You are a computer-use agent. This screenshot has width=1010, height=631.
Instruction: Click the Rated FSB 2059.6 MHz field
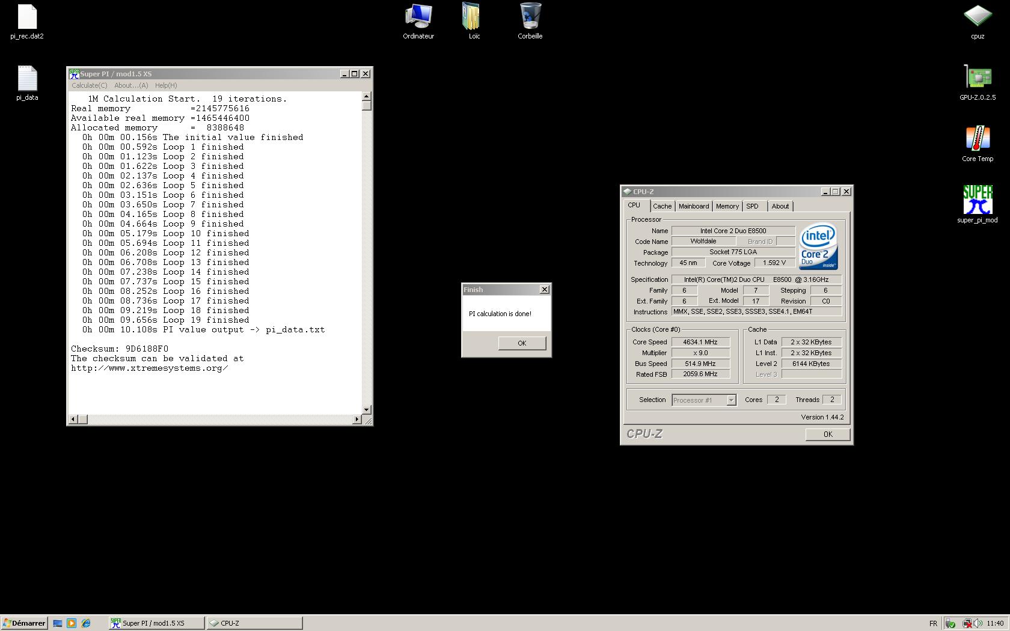700,374
